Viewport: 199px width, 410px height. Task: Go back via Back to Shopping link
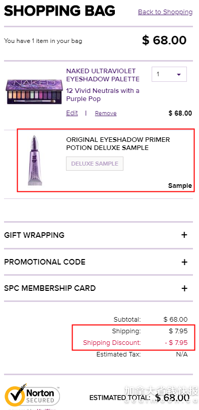pos(165,12)
